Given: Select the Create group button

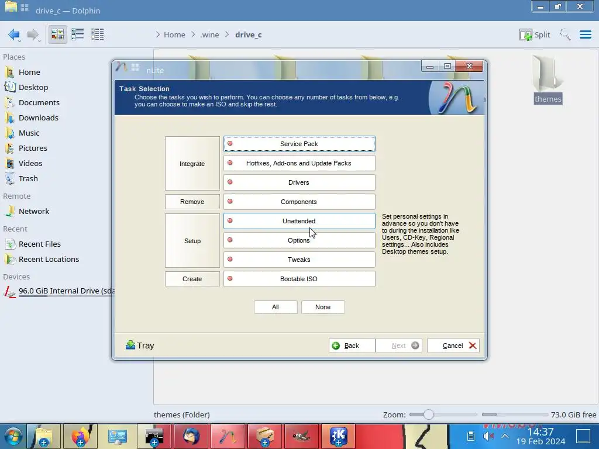Looking at the screenshot, I should pos(192,279).
